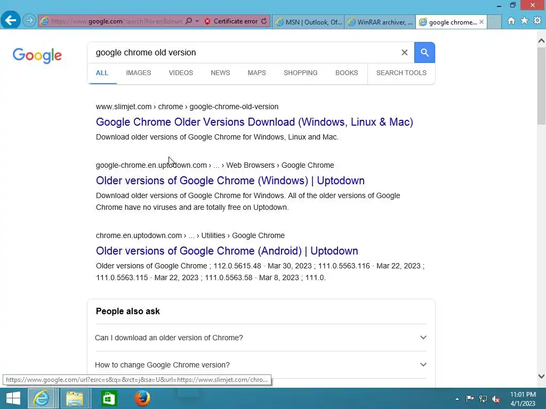Open File Explorer from taskbar
Viewport: 546px width, 409px height.
click(x=75, y=398)
